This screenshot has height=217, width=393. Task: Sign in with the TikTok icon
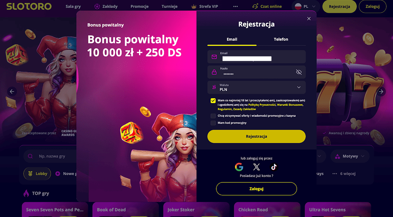(x=274, y=167)
